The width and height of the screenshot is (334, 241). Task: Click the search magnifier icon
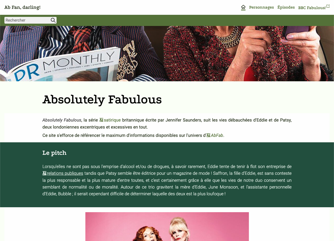[53, 20]
